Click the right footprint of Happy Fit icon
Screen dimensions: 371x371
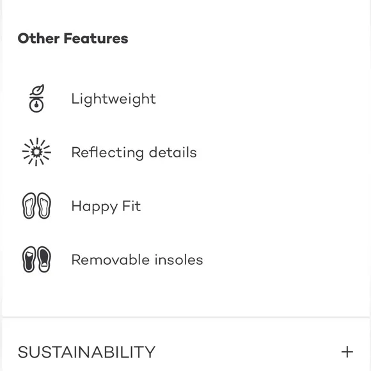click(x=44, y=205)
